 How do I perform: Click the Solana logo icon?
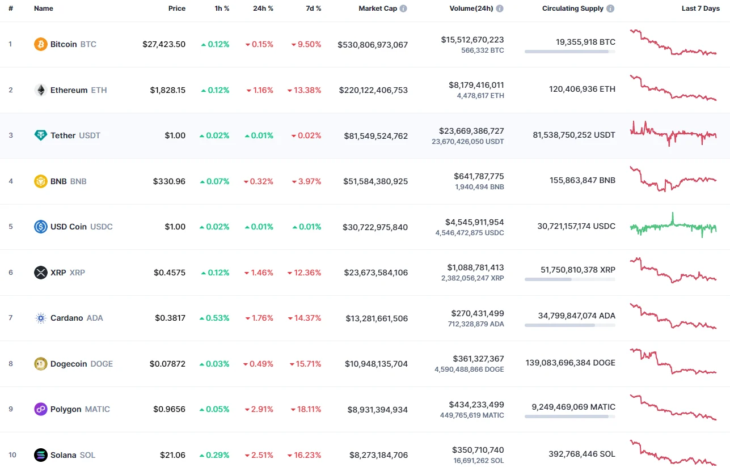click(x=40, y=455)
